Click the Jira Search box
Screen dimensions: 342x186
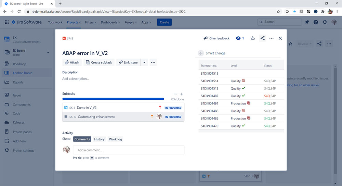pyautogui.click(x=280, y=22)
